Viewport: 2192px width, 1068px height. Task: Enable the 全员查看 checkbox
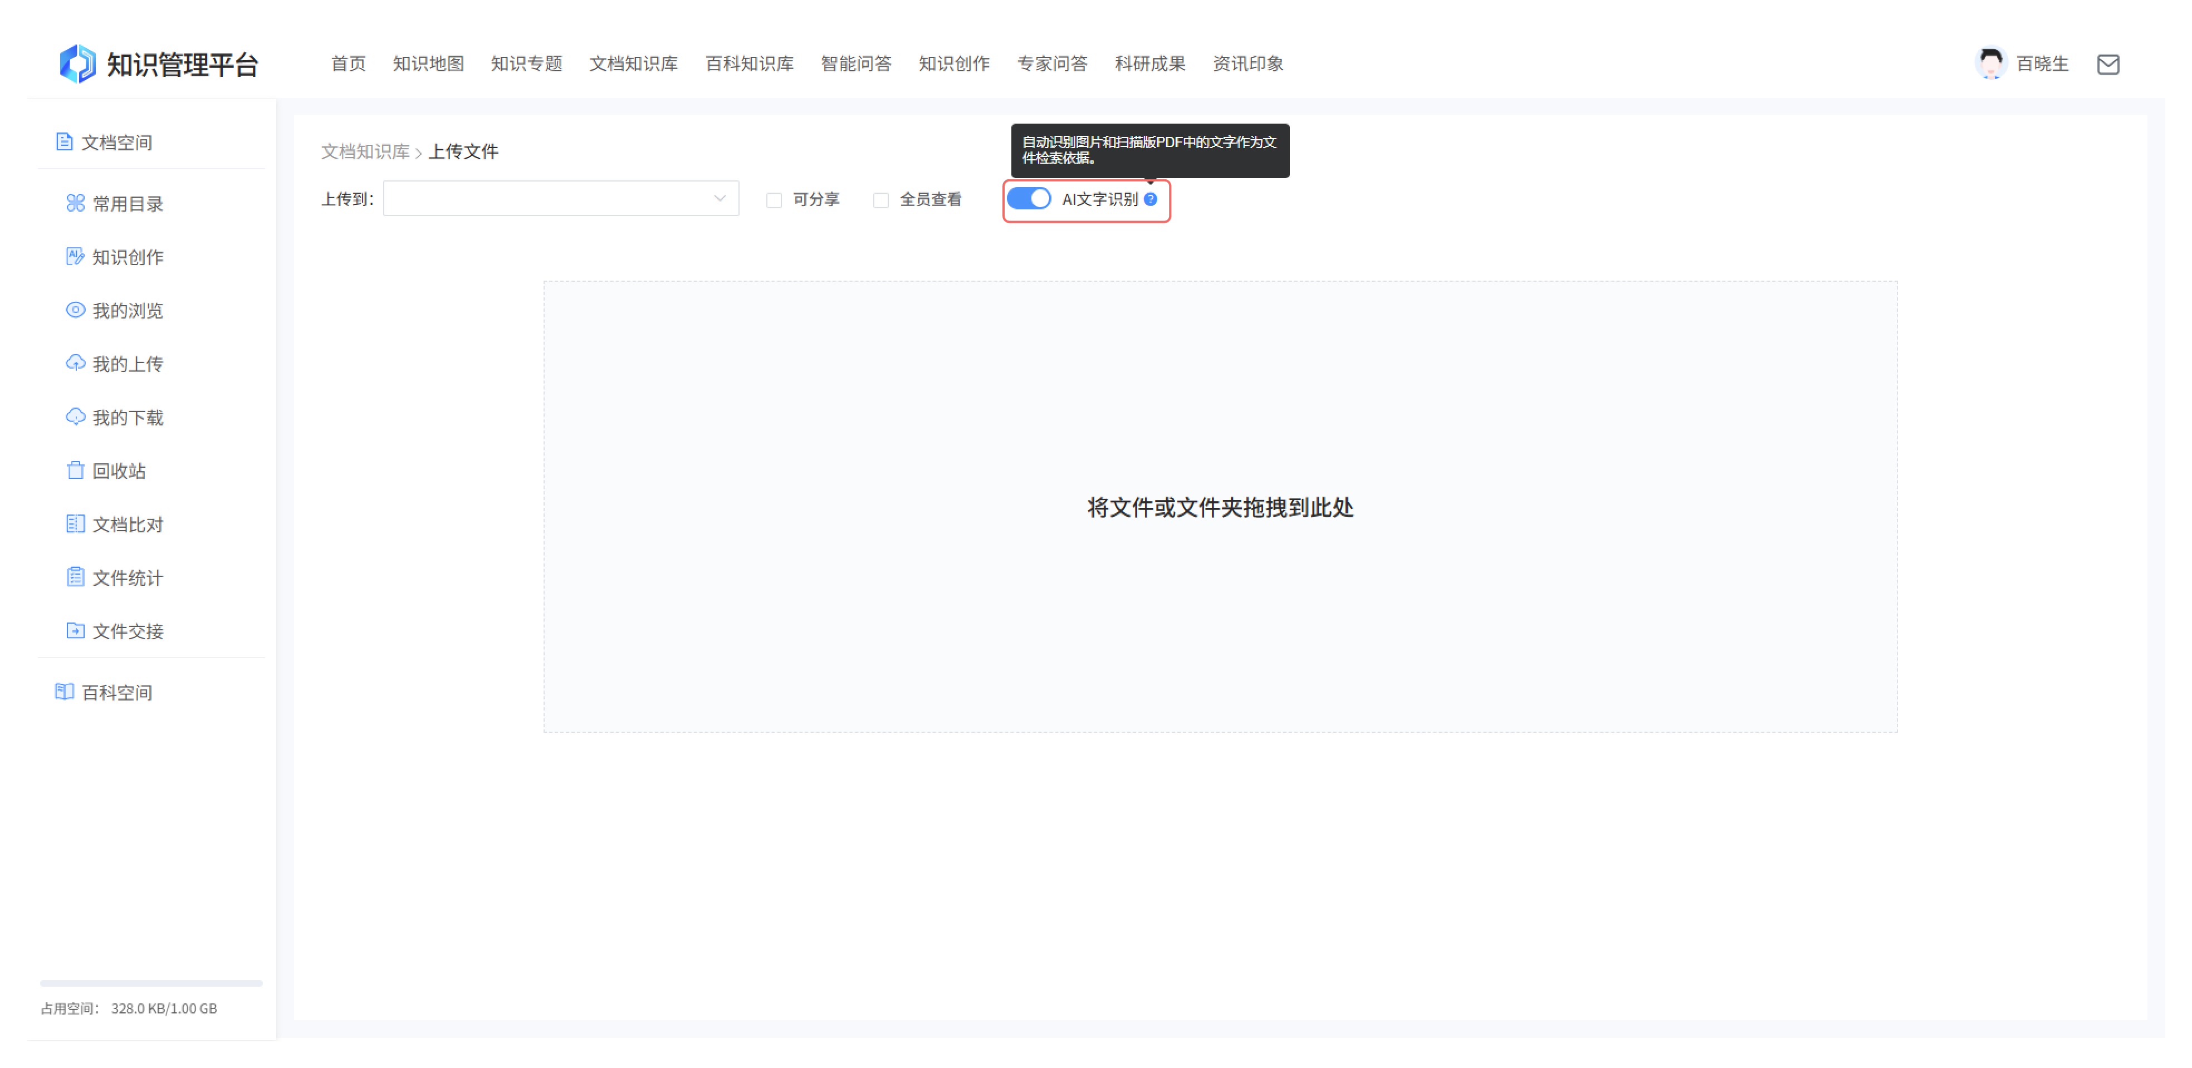[x=880, y=199]
